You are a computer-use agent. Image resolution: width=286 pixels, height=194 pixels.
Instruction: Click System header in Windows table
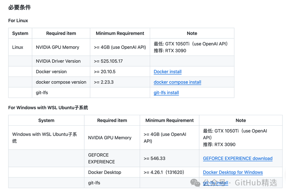[x=46, y=120]
